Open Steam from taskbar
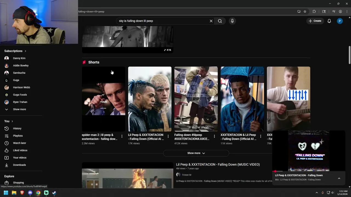Viewport: 351px width, 197px height. click(x=54, y=193)
